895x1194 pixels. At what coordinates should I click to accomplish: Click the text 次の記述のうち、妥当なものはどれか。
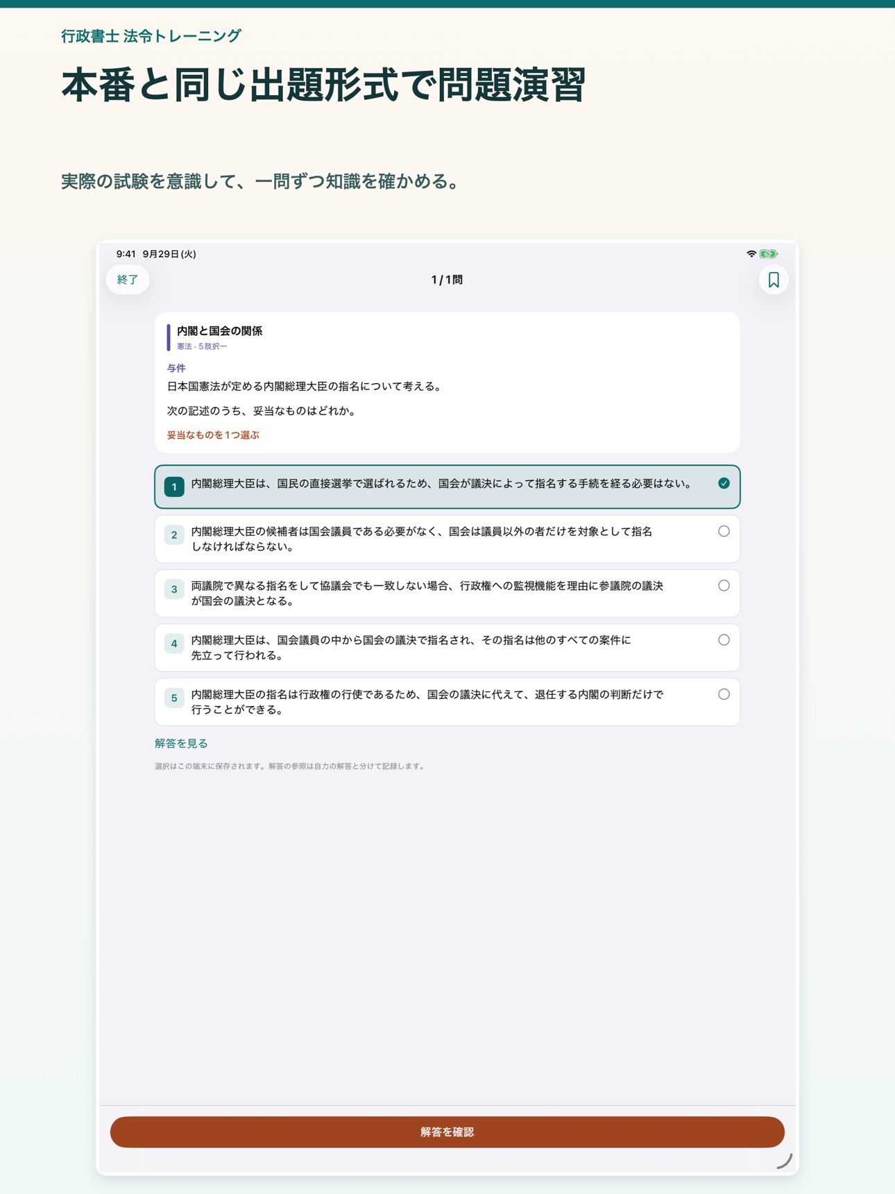click(263, 411)
